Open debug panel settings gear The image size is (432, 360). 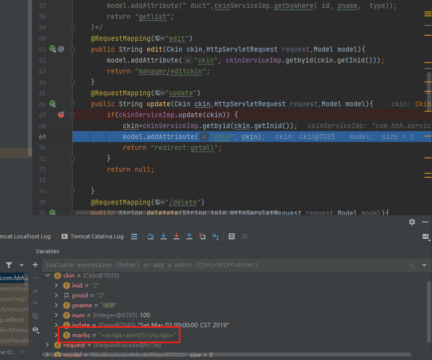(412, 222)
